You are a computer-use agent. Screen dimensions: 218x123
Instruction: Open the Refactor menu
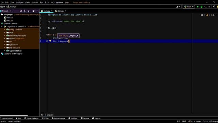coord(35,2)
